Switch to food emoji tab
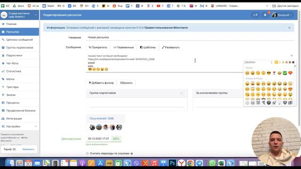This screenshot has width=301, height=169. point(263,103)
